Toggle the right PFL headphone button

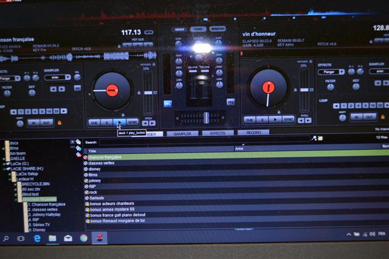(x=230, y=102)
